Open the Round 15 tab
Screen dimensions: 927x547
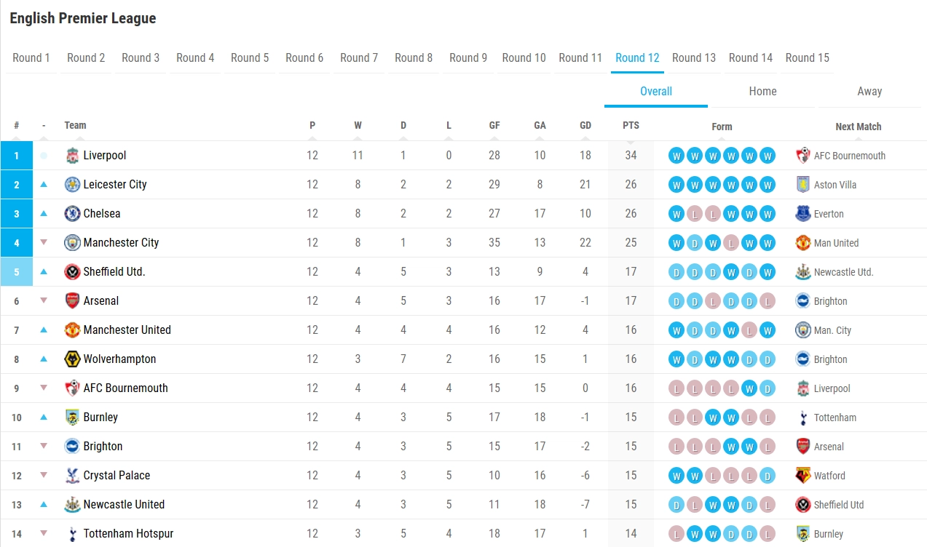(x=807, y=58)
